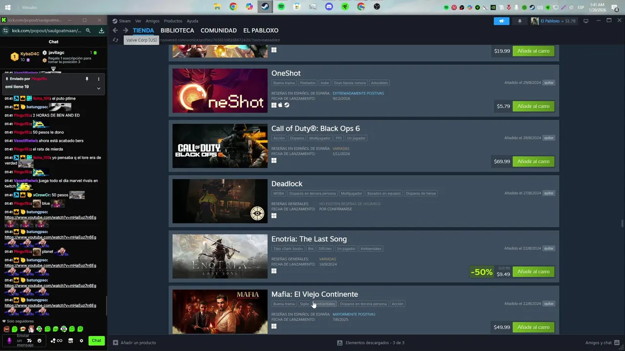Remove Mafia: El Viejo Continente from wishlist

click(x=549, y=304)
